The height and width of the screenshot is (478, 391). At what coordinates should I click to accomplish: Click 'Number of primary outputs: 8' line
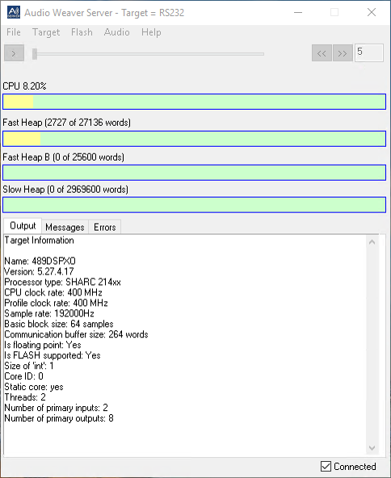pos(59,418)
